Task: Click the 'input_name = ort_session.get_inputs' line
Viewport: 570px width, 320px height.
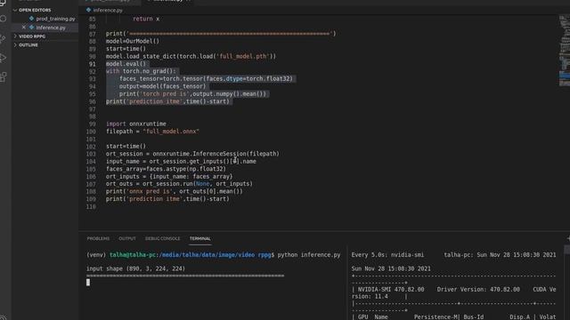Action: [x=181, y=162]
